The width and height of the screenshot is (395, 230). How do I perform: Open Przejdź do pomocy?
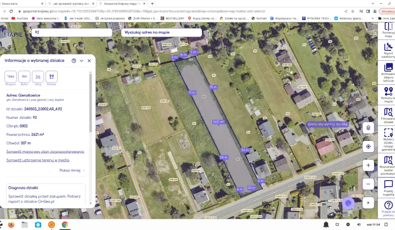click(388, 209)
